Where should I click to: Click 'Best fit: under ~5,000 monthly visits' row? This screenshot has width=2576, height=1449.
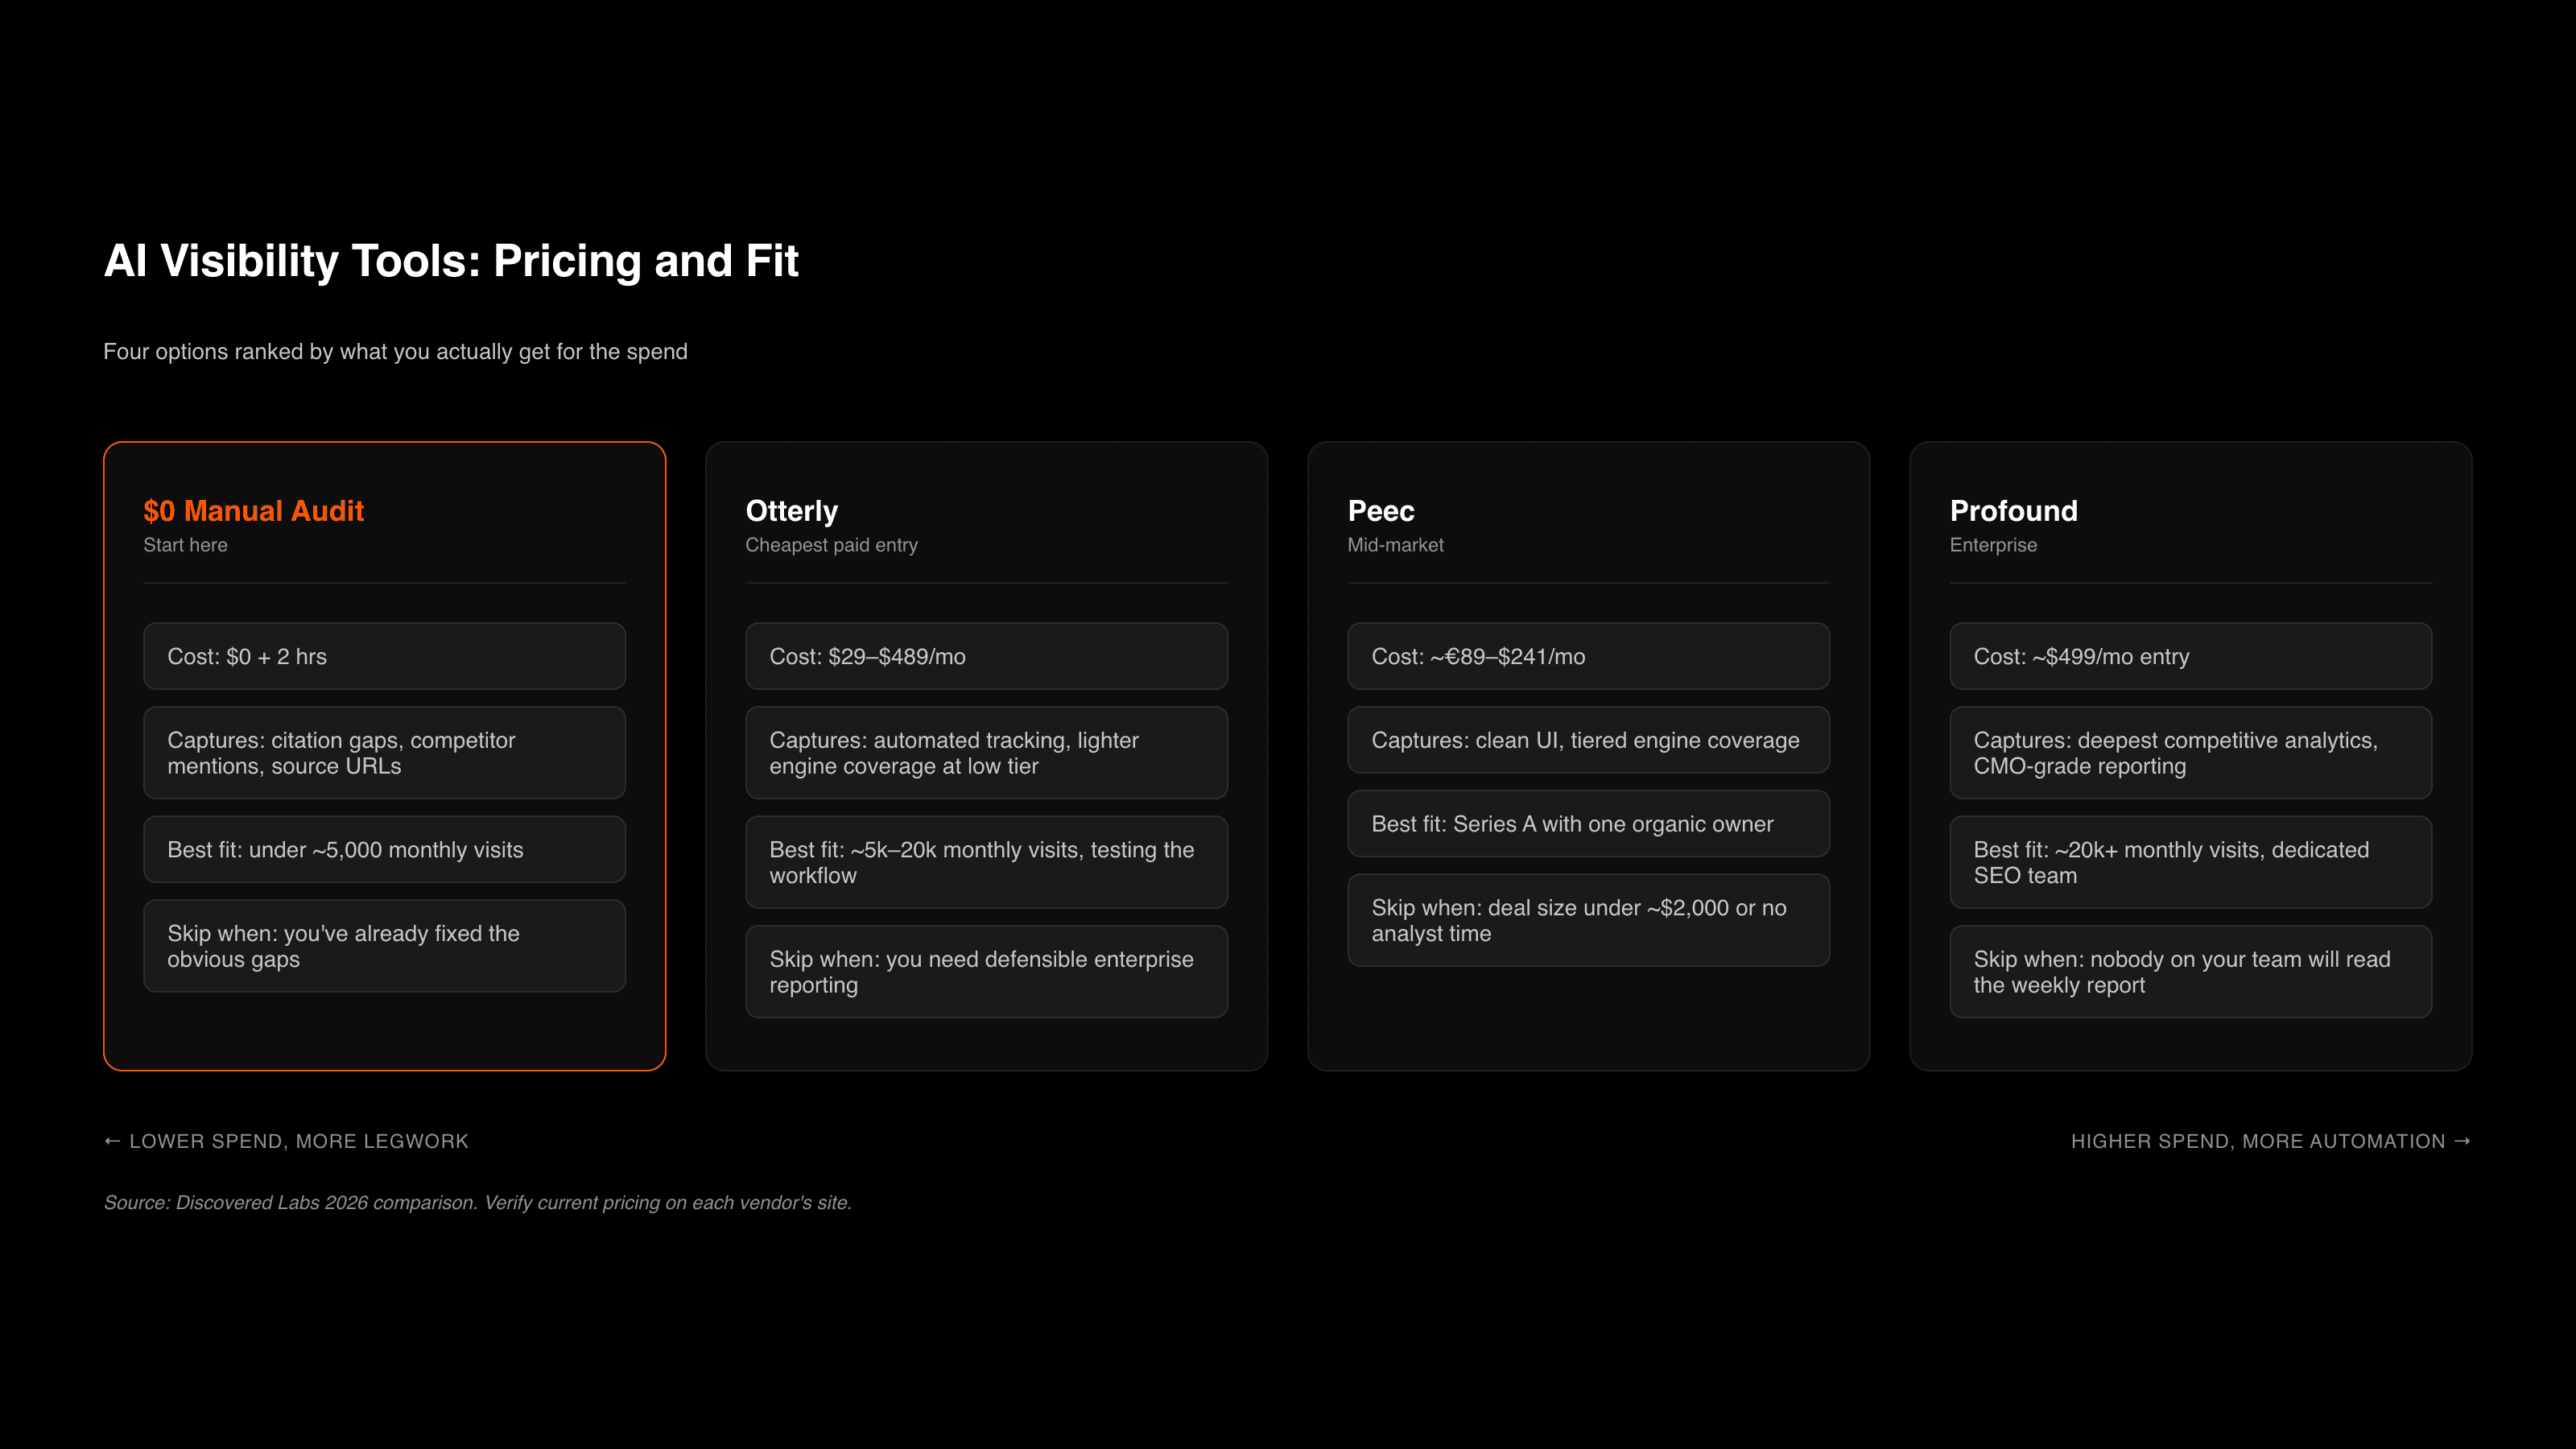click(x=385, y=849)
